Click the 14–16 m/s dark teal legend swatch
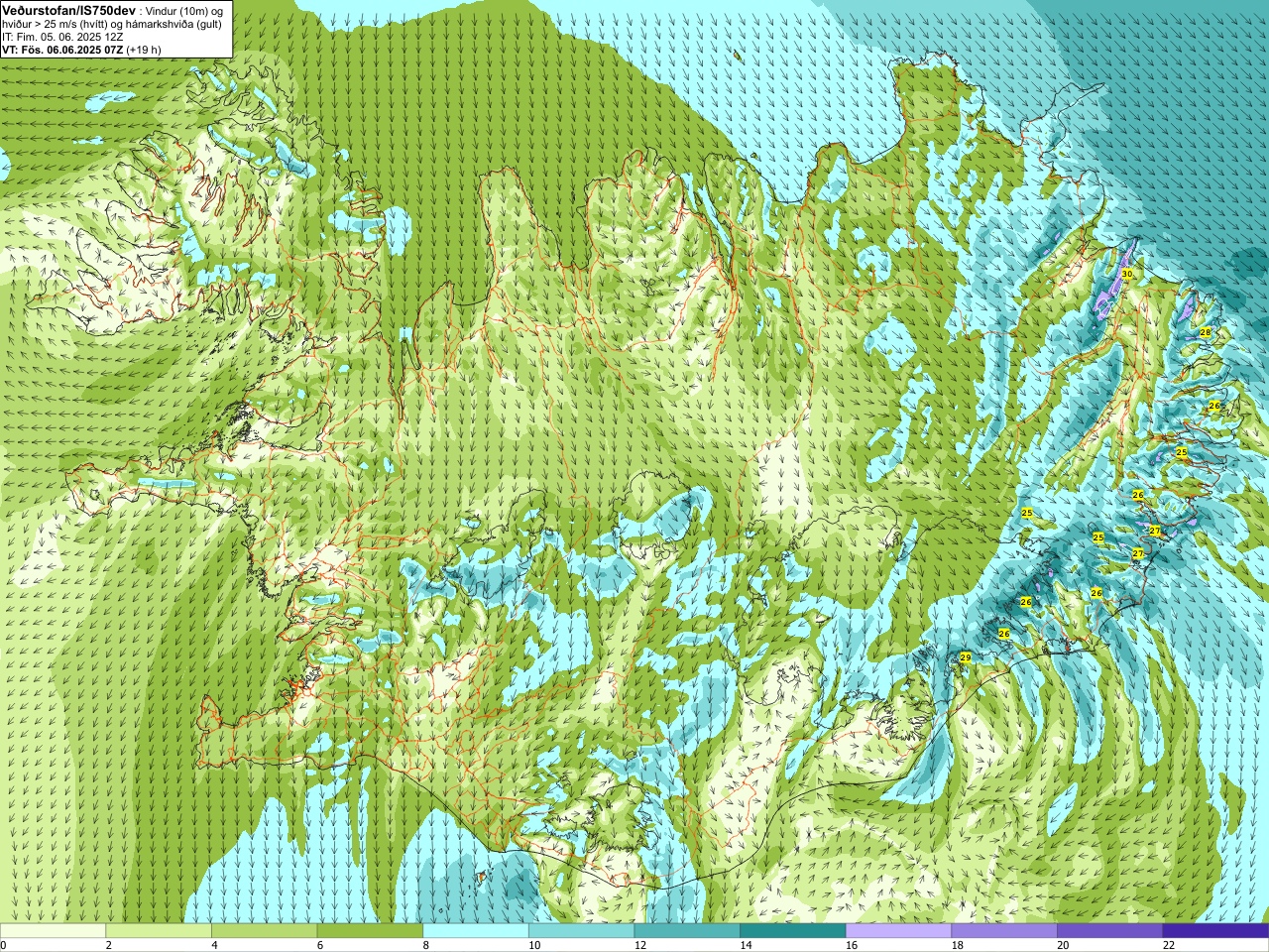This screenshot has width=1269, height=952. (x=793, y=931)
